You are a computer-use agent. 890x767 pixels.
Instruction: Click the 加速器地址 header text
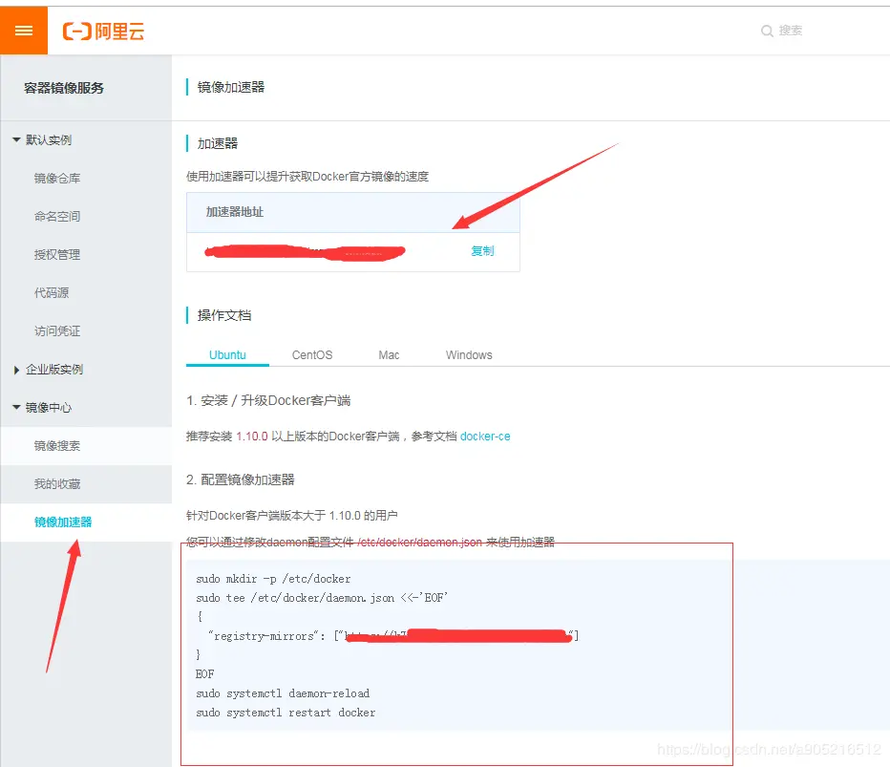[234, 212]
